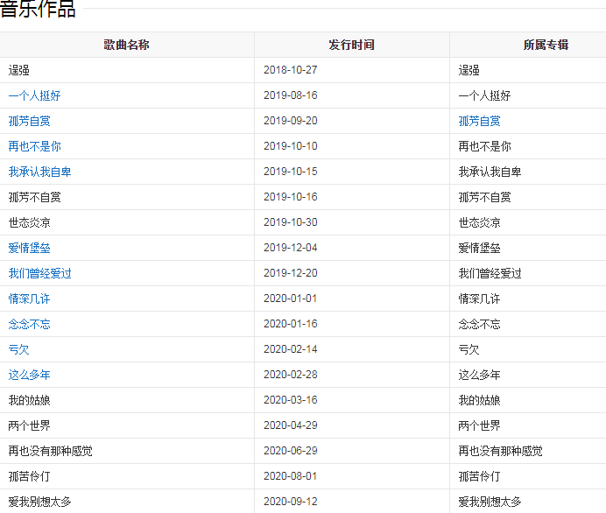The image size is (606, 513).
Task: Click the 所属专辑 column header
Action: 546,45
